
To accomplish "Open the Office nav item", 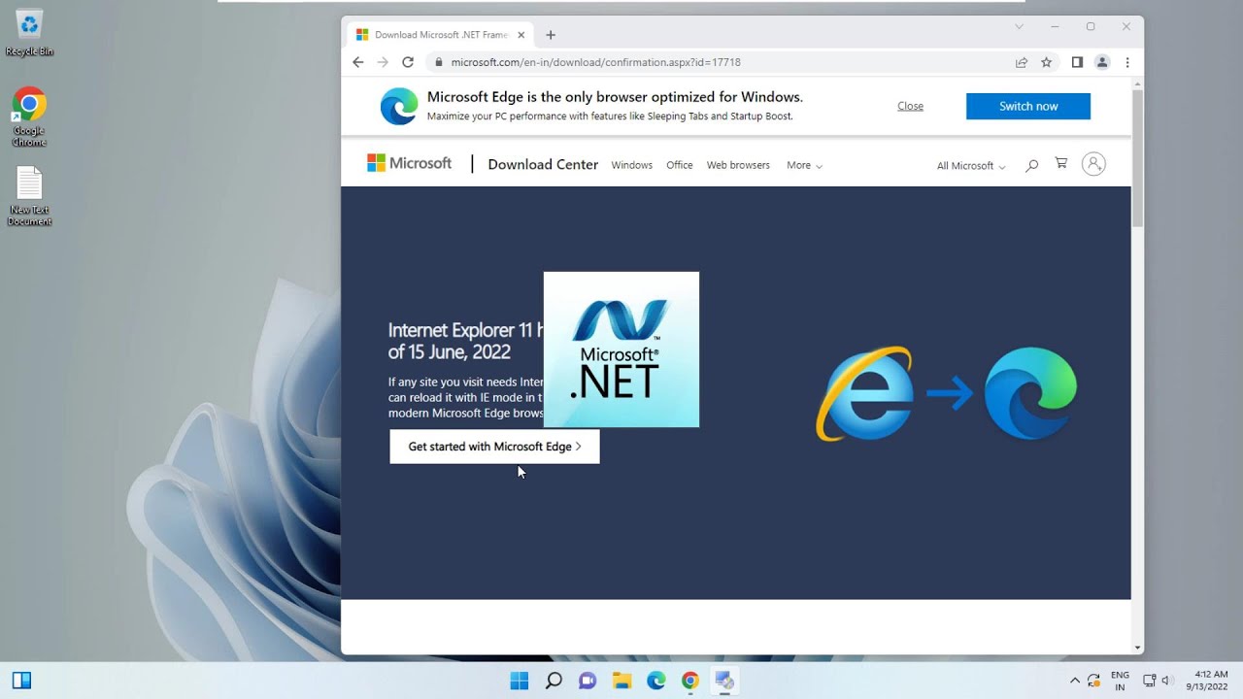I will click(x=680, y=165).
